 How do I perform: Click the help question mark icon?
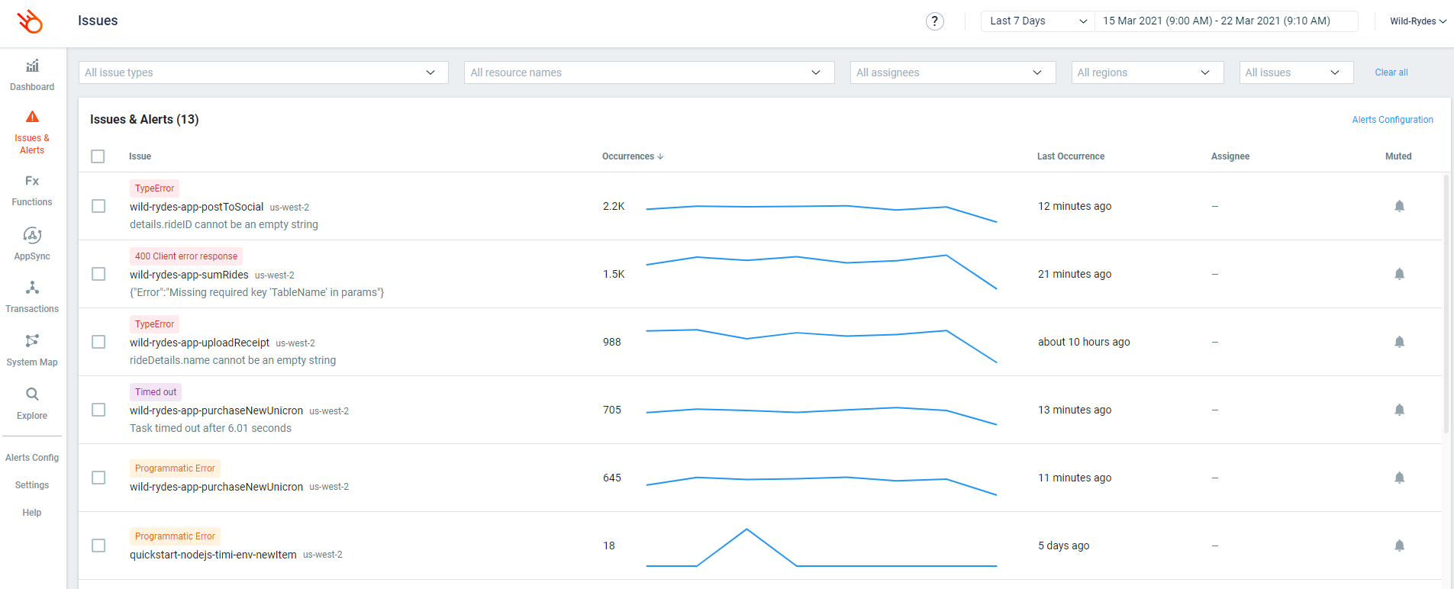click(934, 21)
